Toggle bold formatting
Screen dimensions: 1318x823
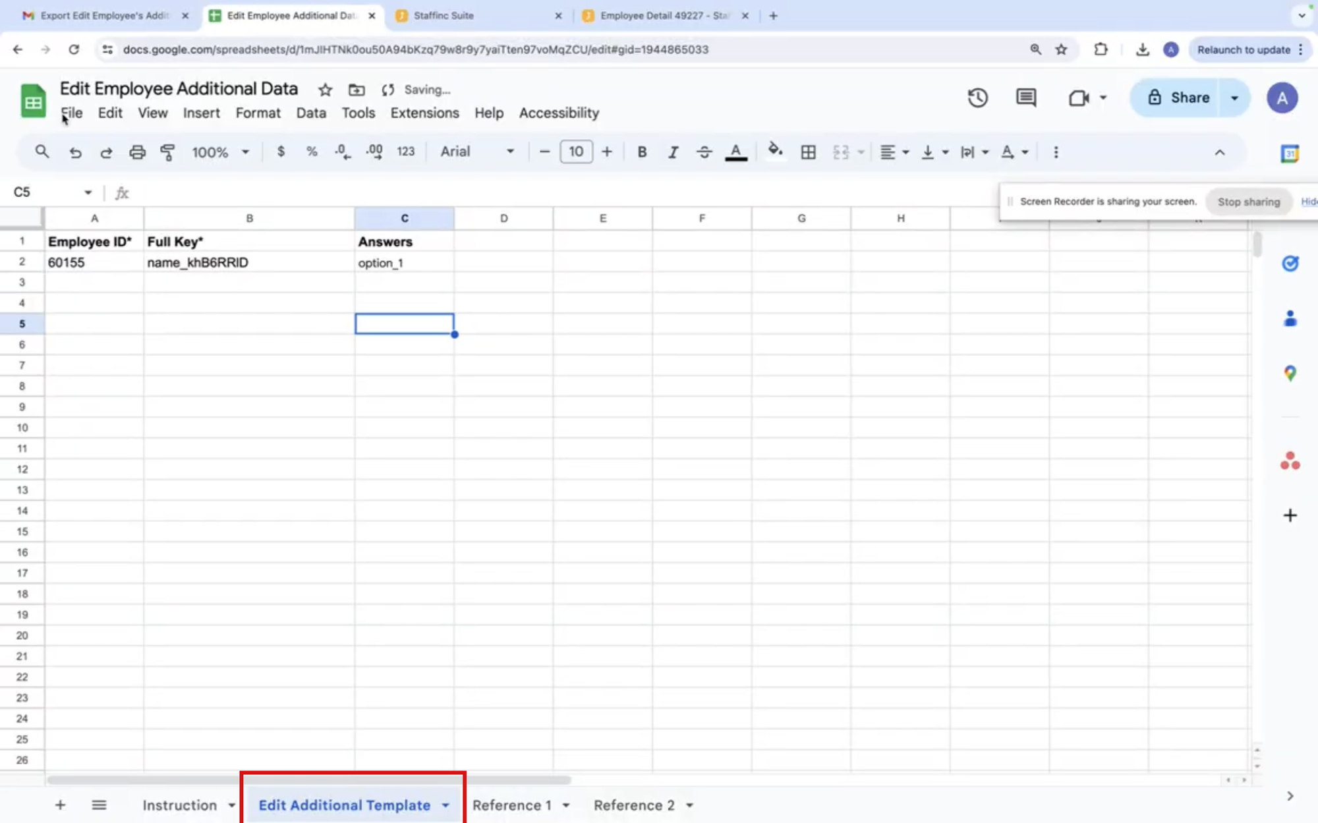click(642, 152)
